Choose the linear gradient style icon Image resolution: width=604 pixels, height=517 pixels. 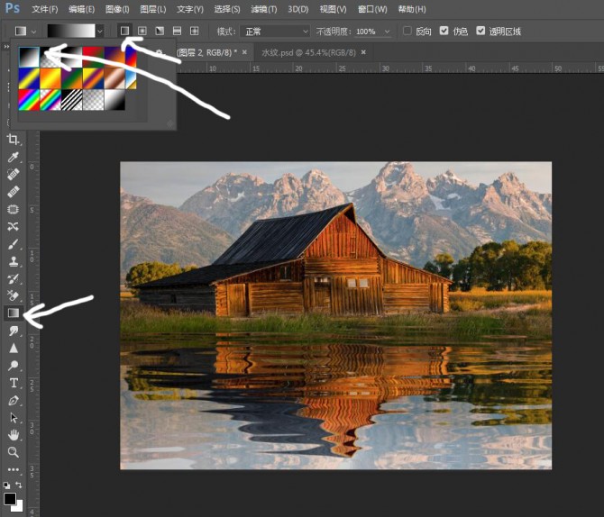click(124, 31)
